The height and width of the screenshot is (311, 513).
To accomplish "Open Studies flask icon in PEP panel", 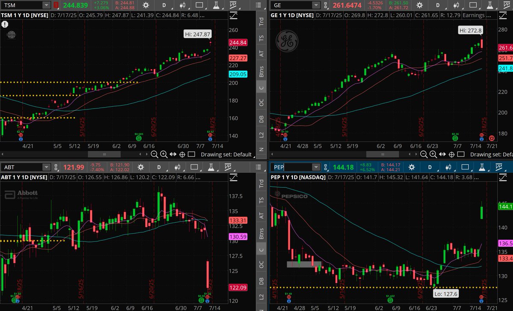I will click(x=482, y=167).
